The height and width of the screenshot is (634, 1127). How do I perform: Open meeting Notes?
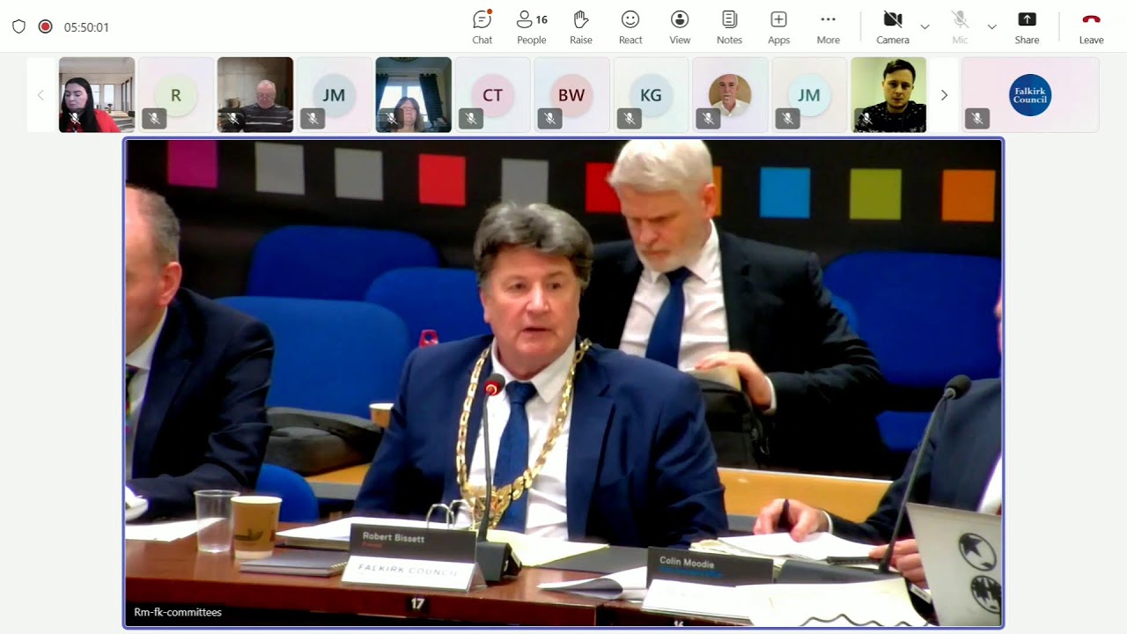[729, 27]
